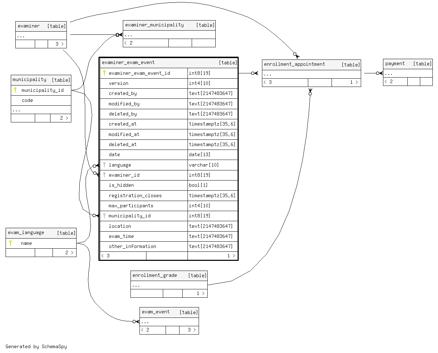This screenshot has width=438, height=353.
Task: Select the max_participants column name
Action: pyautogui.click(x=131, y=206)
